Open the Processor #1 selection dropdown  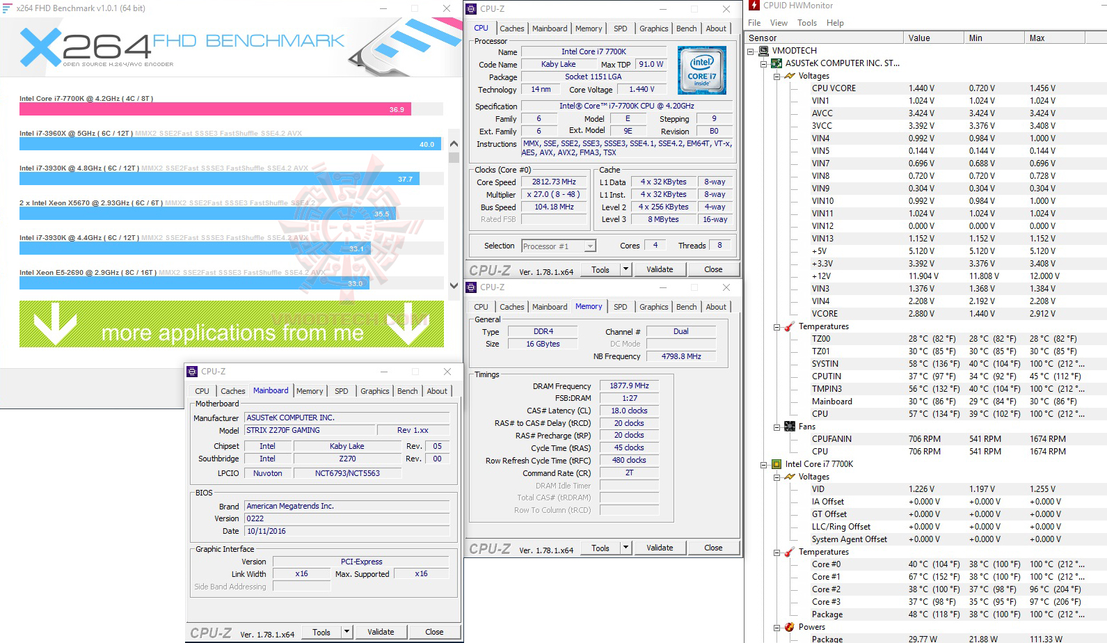point(590,246)
